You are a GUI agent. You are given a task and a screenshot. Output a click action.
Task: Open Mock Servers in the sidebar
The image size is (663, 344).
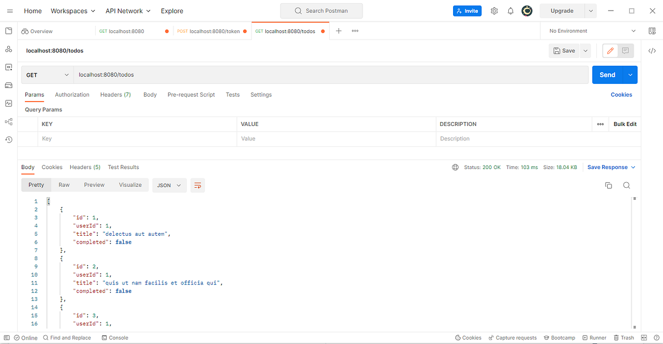(8, 84)
